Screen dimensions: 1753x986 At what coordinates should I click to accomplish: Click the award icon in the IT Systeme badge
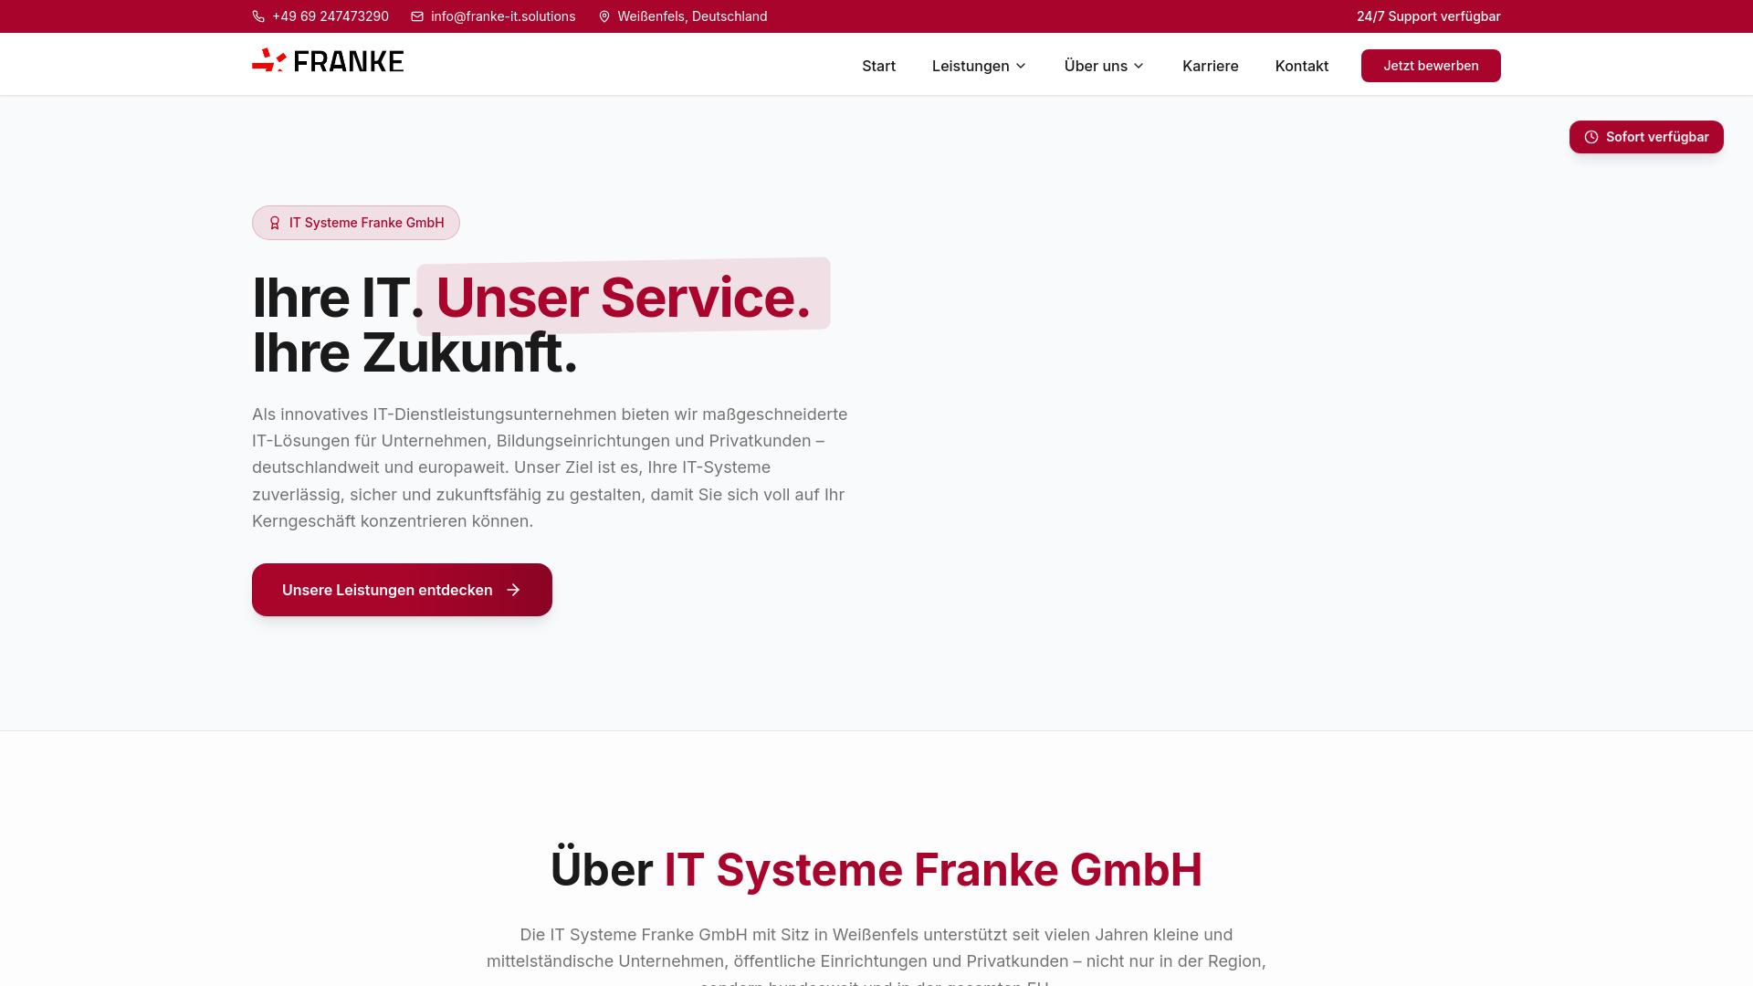pos(275,222)
